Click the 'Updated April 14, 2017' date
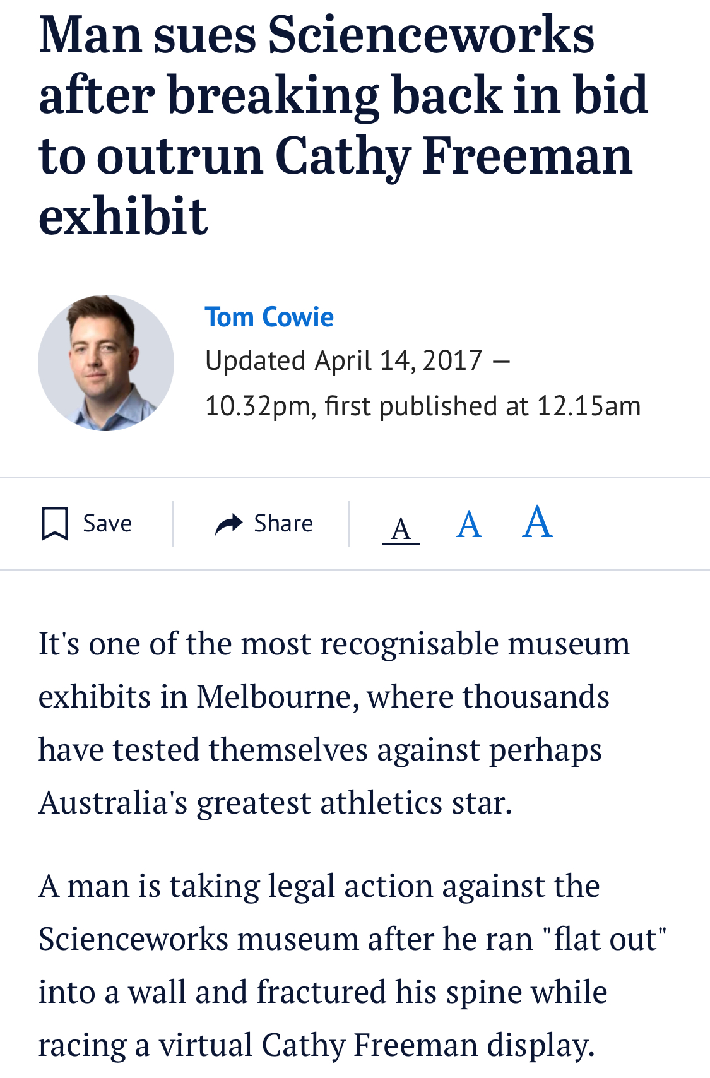Viewport: 710px width, 1078px height. click(344, 361)
